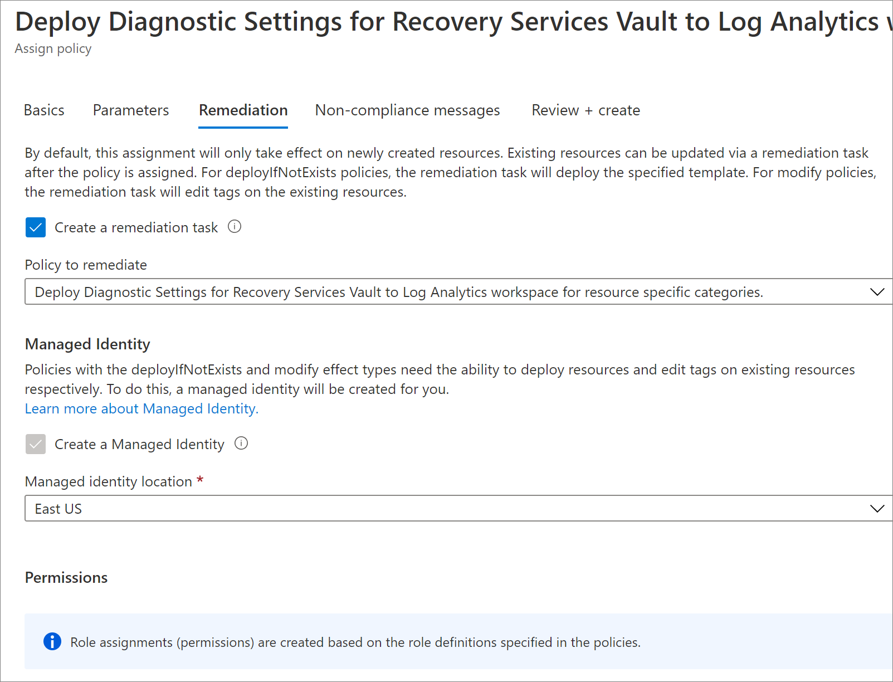Click the Create a Managed Identity label

pyautogui.click(x=139, y=444)
